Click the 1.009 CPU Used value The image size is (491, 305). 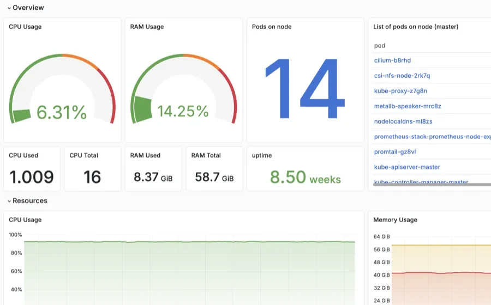(32, 177)
